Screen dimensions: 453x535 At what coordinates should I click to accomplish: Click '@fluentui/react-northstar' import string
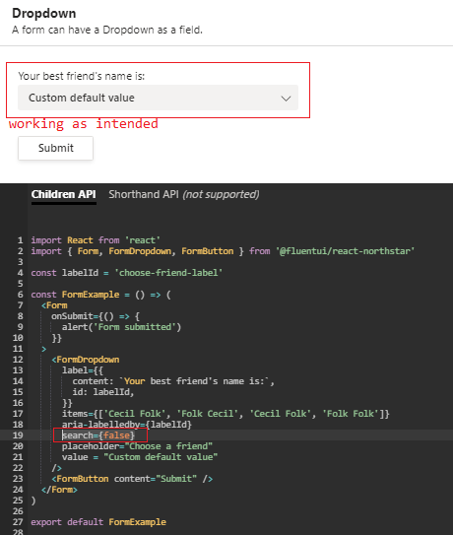345,251
